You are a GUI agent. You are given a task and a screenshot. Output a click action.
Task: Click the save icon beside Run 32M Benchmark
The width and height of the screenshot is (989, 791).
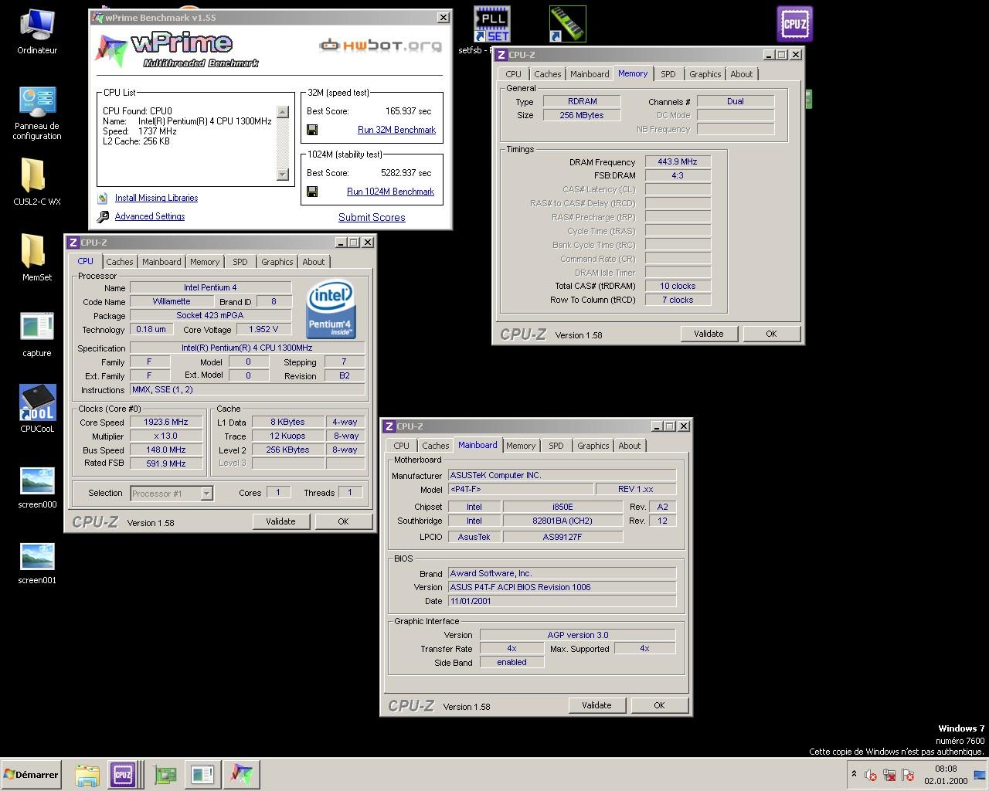[312, 130]
